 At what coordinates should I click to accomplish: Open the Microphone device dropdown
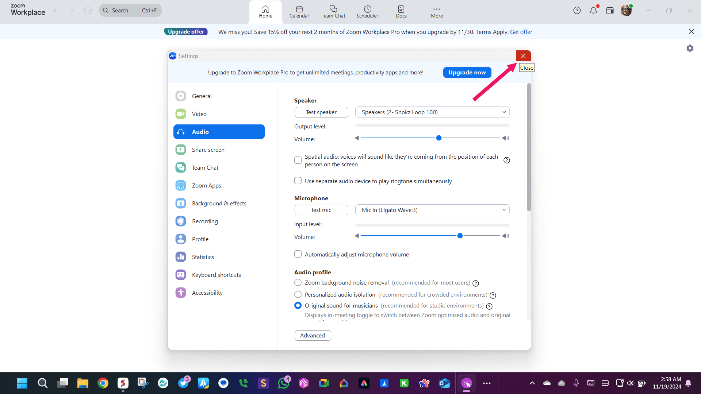click(432, 210)
